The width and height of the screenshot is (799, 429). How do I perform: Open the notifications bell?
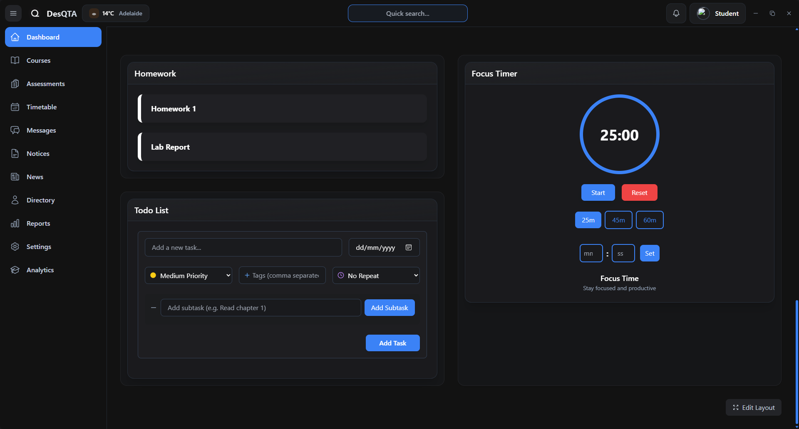tap(676, 13)
